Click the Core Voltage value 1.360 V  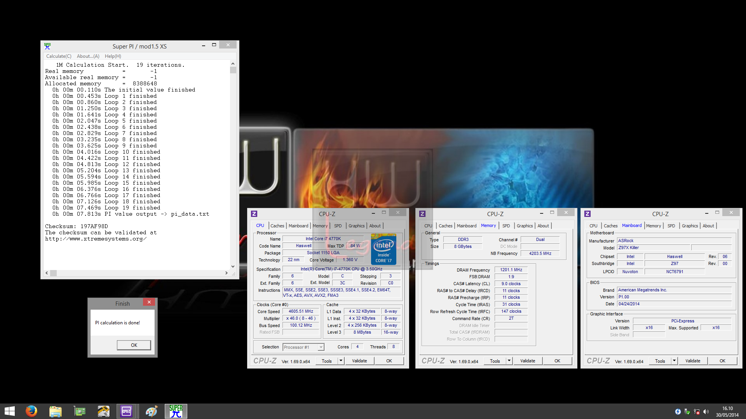(350, 260)
